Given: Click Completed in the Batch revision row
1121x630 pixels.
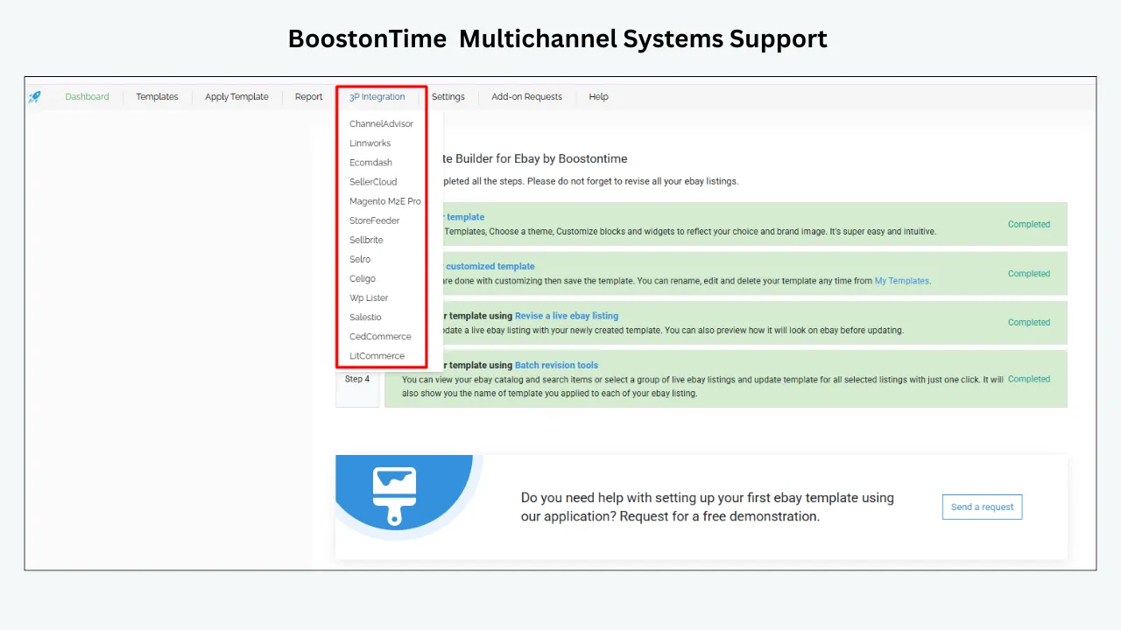Looking at the screenshot, I should (1028, 379).
